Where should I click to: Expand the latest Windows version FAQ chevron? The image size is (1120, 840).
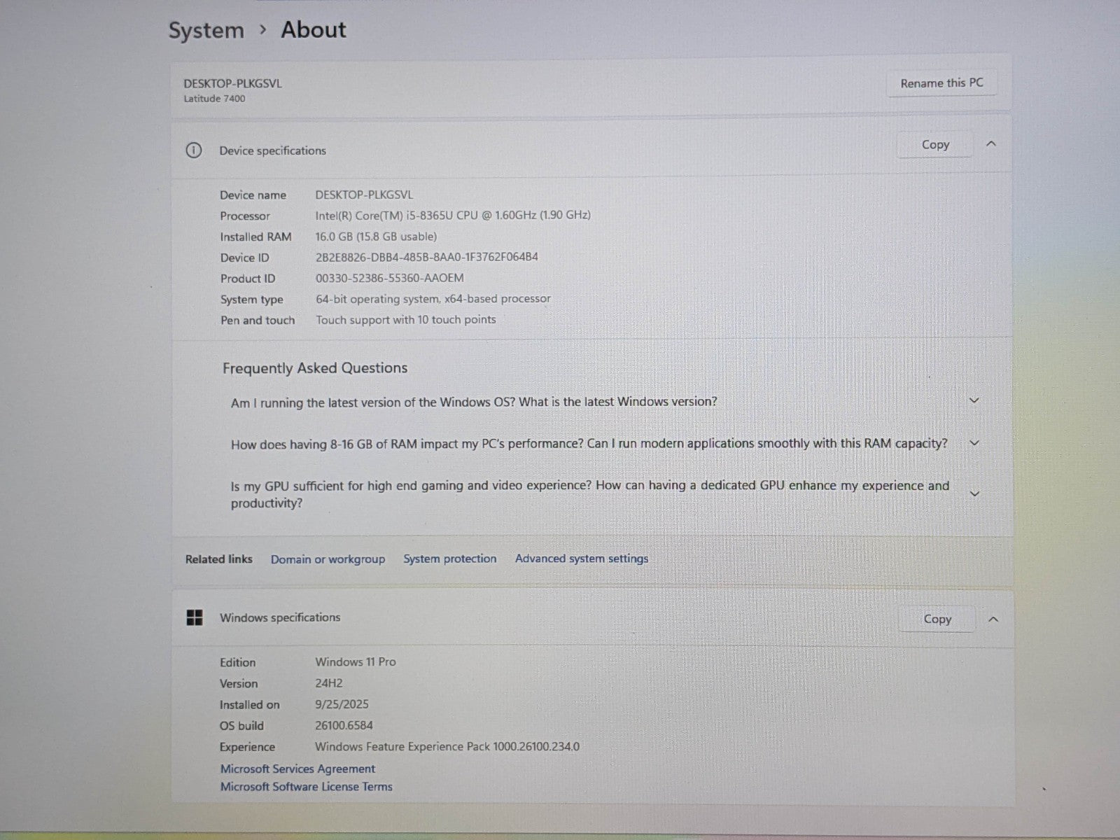(x=974, y=401)
